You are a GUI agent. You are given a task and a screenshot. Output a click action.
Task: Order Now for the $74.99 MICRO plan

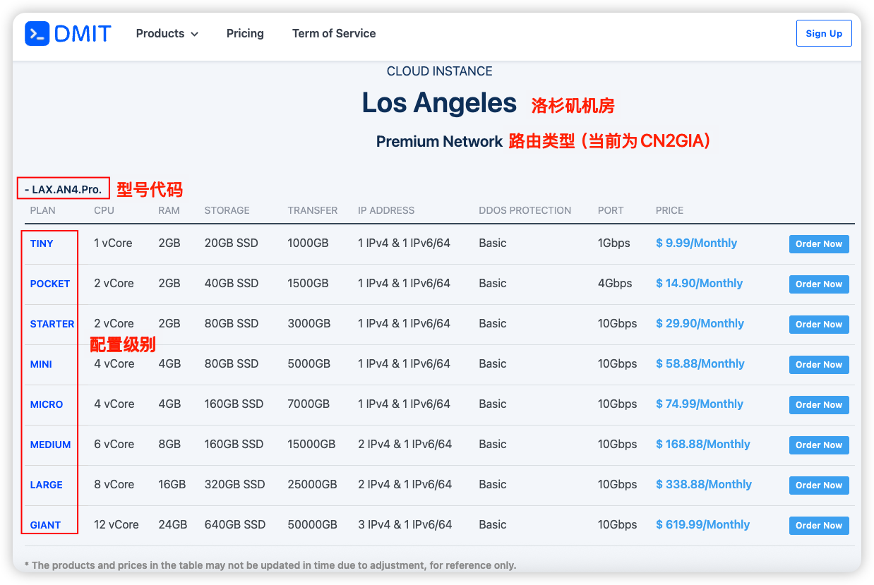[819, 405]
